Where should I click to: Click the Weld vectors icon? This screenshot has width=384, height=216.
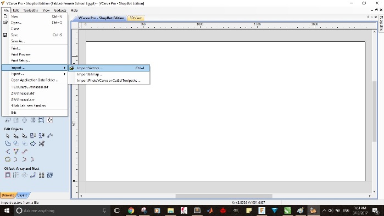click(x=8, y=143)
